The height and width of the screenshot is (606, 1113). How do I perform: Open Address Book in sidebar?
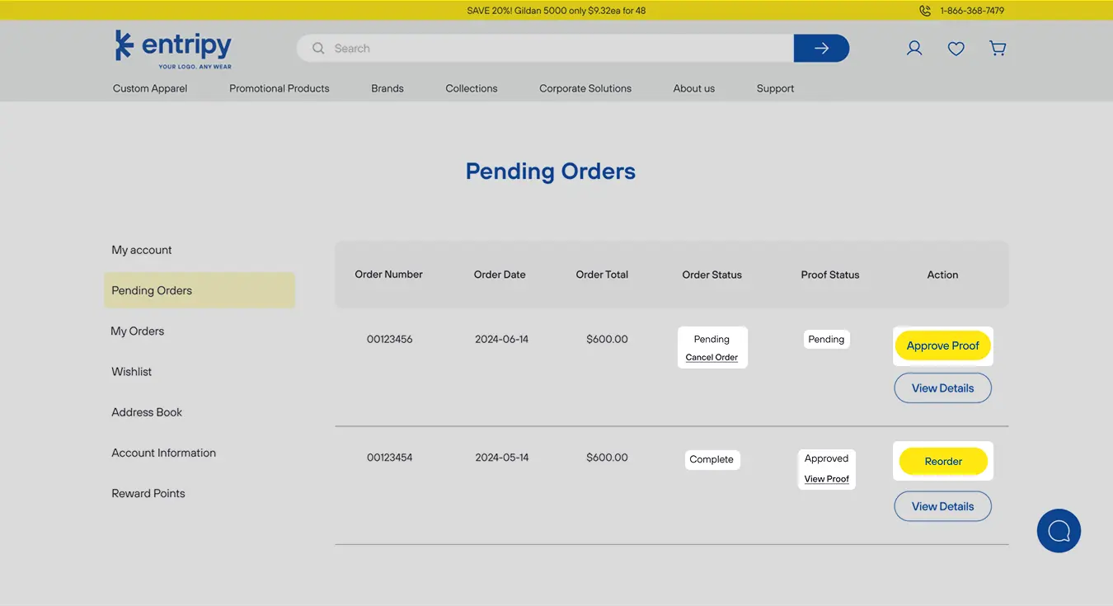click(147, 412)
